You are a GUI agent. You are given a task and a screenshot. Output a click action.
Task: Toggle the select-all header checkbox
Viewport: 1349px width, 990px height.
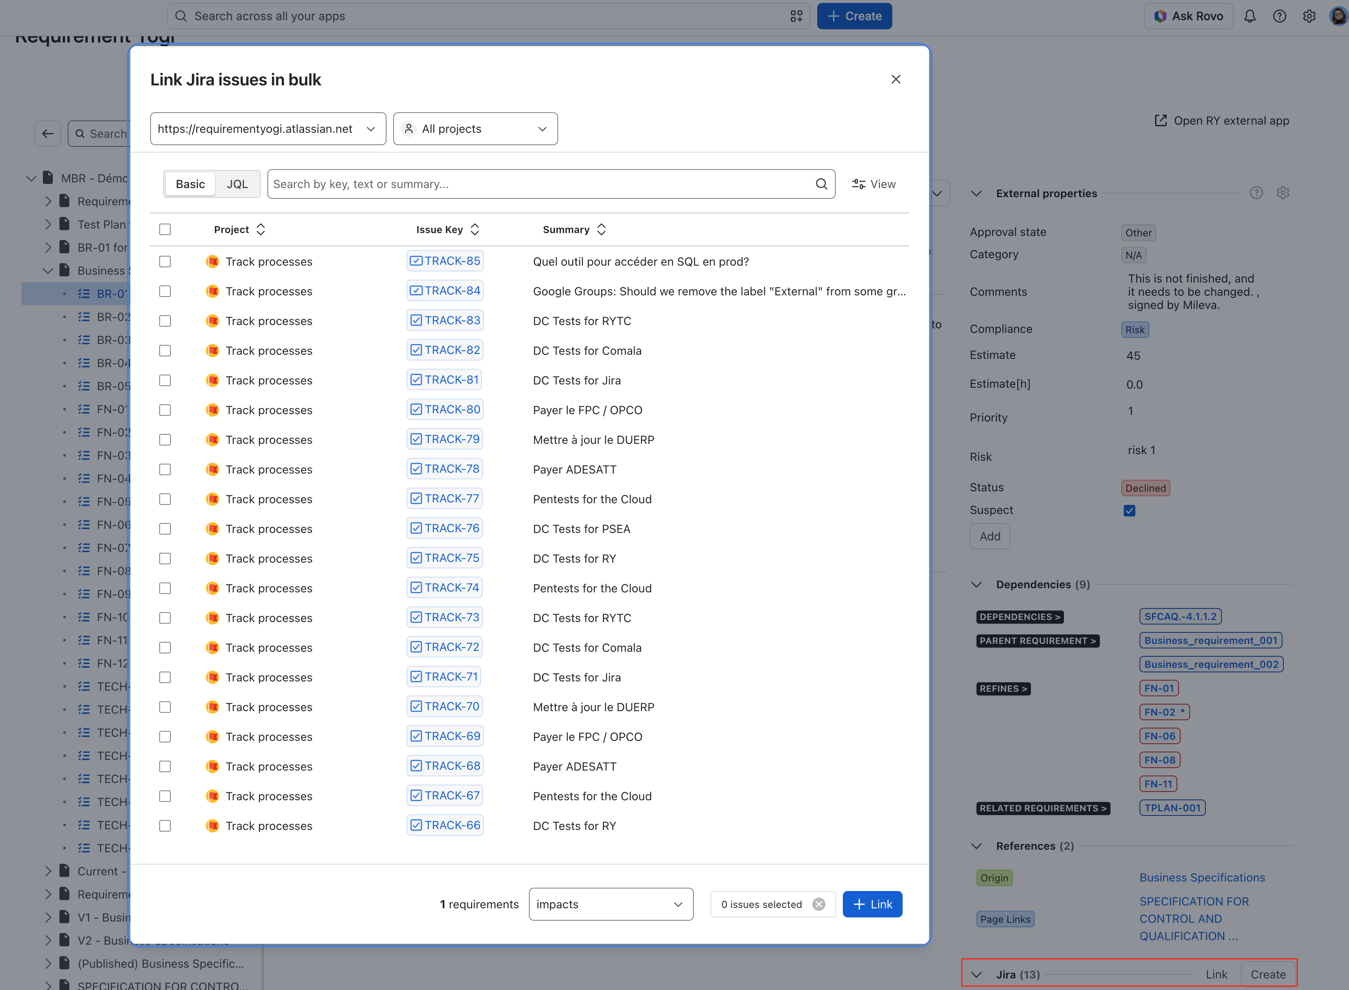coord(165,229)
